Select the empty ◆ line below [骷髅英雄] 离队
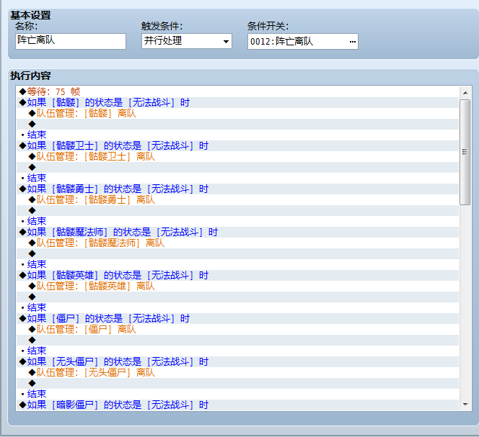The width and height of the screenshot is (479, 437). 237,297
